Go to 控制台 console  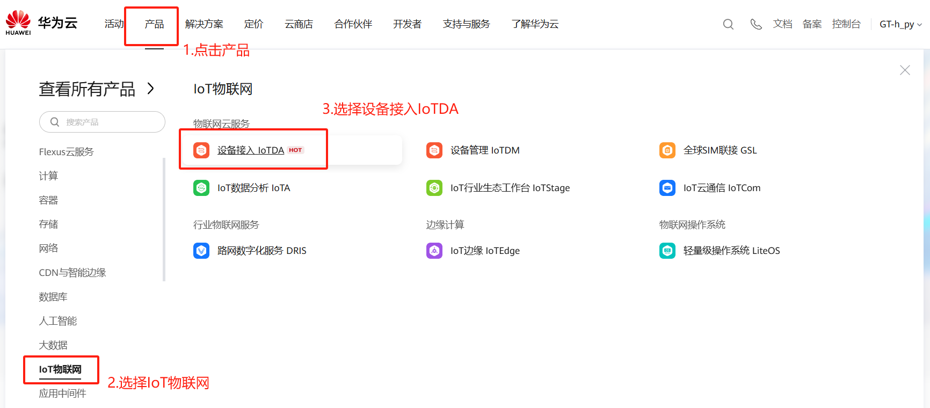point(846,24)
